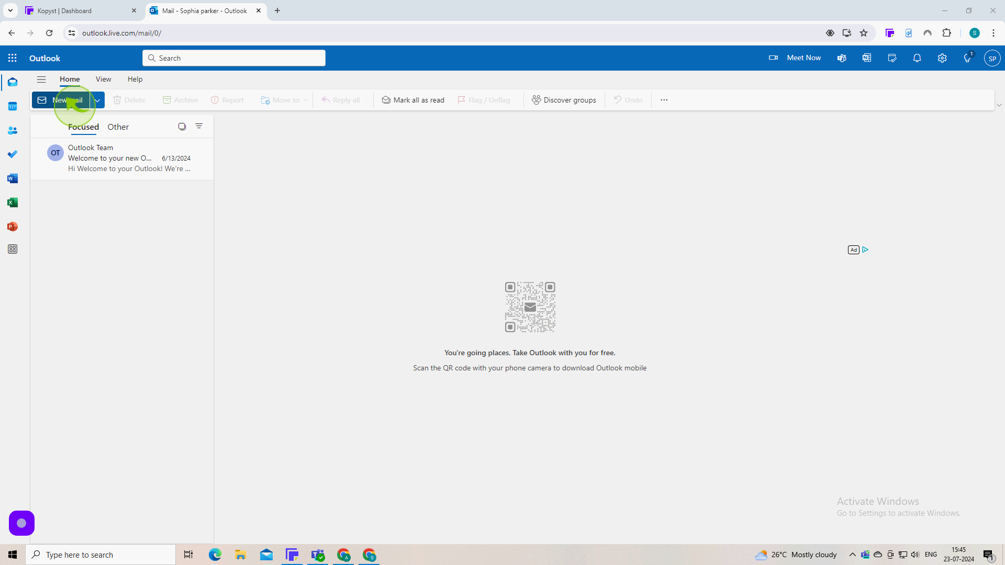Expand the New mail dropdown arrow
This screenshot has height=565, width=1005.
pos(97,100)
